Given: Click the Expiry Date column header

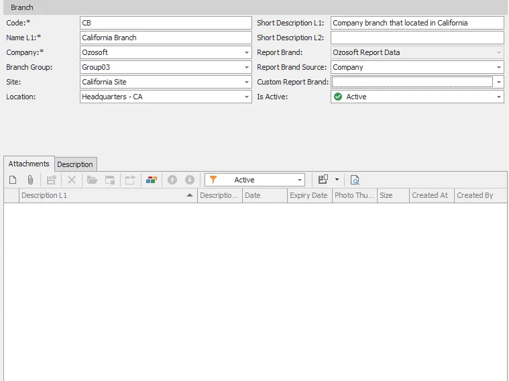Looking at the screenshot, I should tap(308, 195).
